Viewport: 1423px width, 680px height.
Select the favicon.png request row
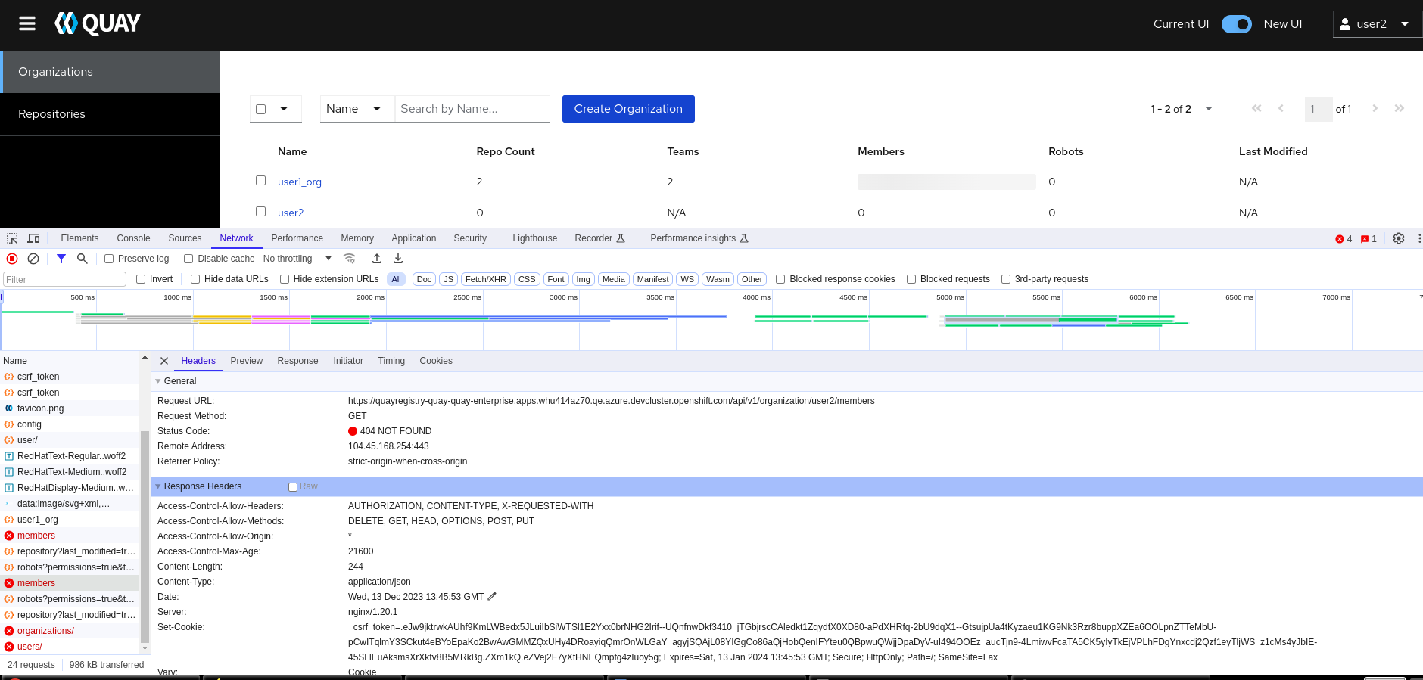pyautogui.click(x=70, y=408)
